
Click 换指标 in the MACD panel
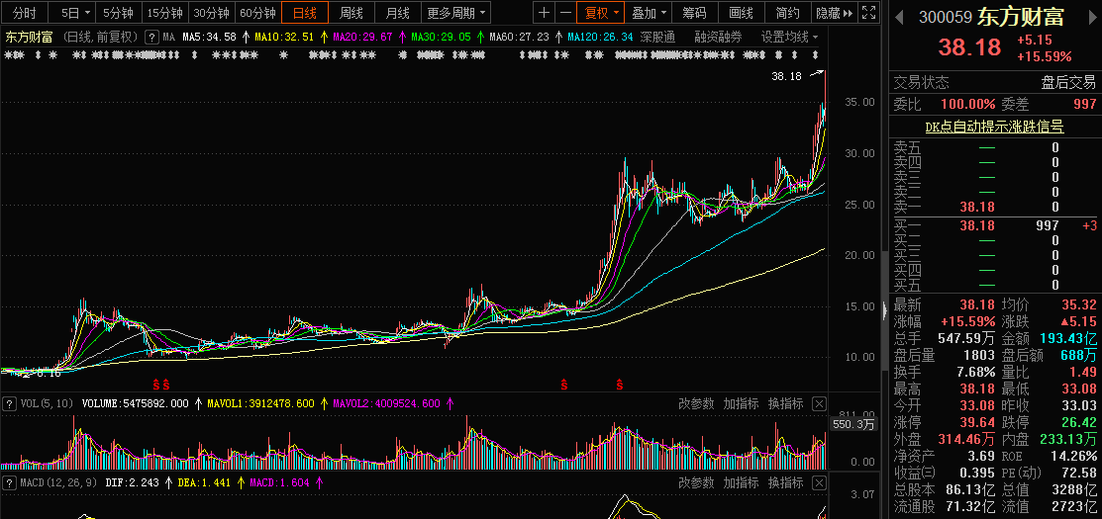tap(786, 482)
